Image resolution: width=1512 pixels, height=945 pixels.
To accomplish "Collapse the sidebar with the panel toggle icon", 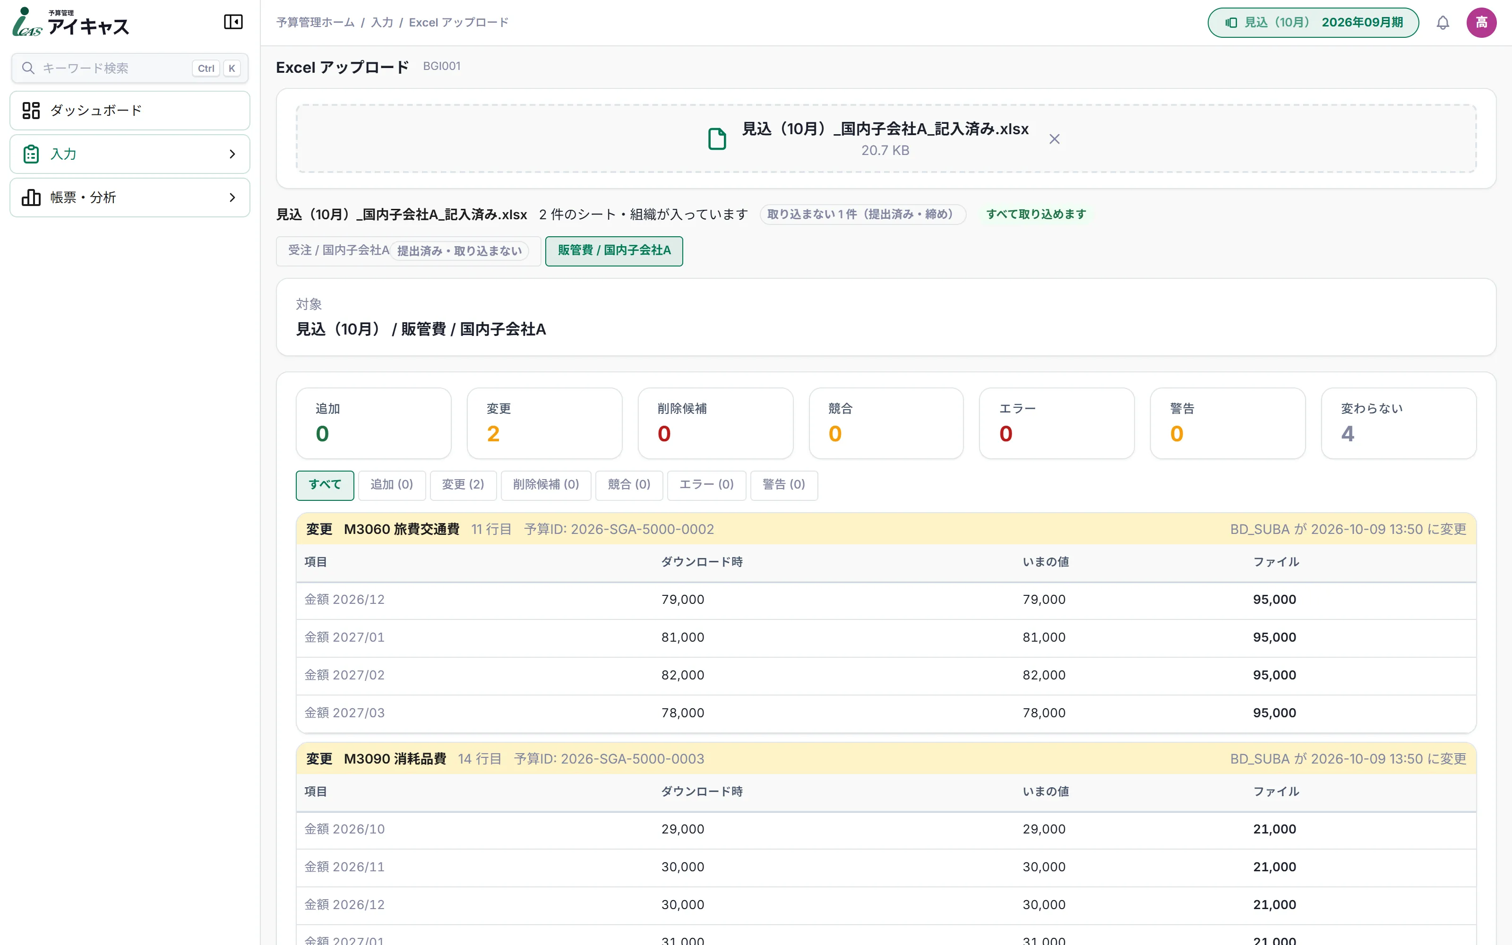I will point(233,23).
